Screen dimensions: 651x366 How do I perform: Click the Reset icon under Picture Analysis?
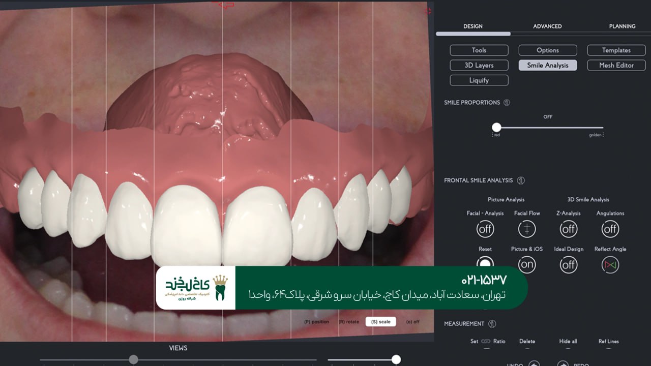(x=485, y=264)
